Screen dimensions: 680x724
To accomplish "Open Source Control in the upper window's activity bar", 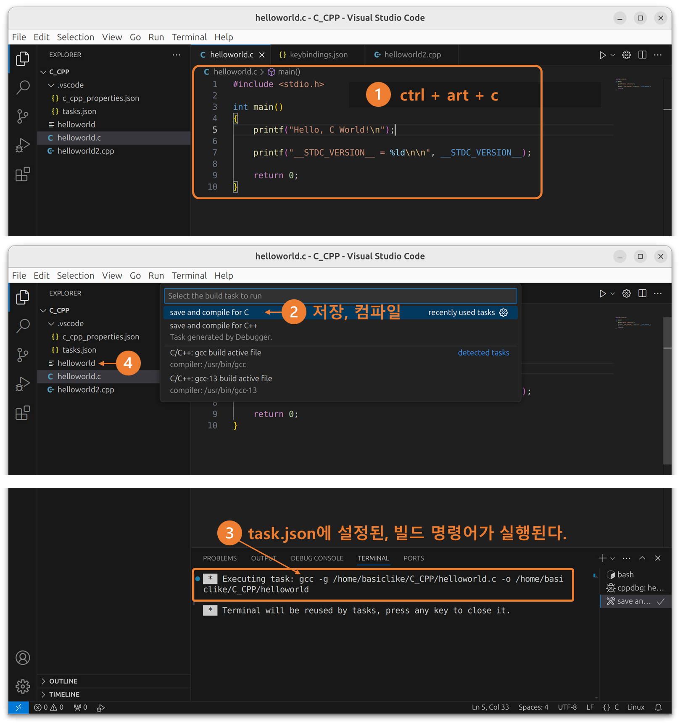I will click(x=23, y=116).
